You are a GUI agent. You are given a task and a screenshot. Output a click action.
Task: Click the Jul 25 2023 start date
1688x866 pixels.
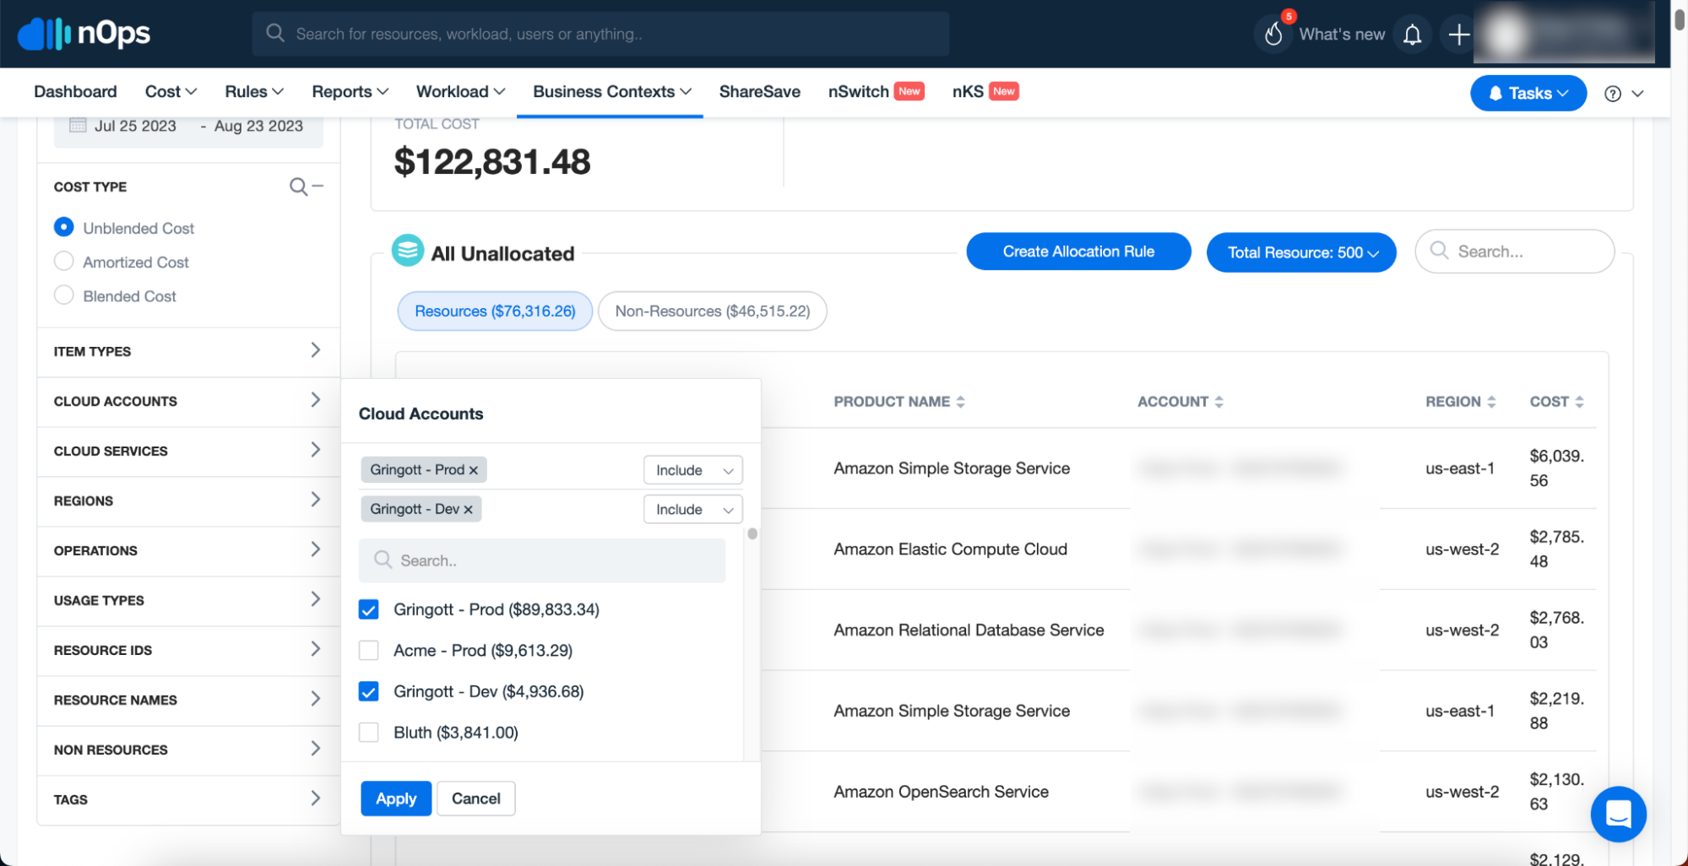point(135,126)
